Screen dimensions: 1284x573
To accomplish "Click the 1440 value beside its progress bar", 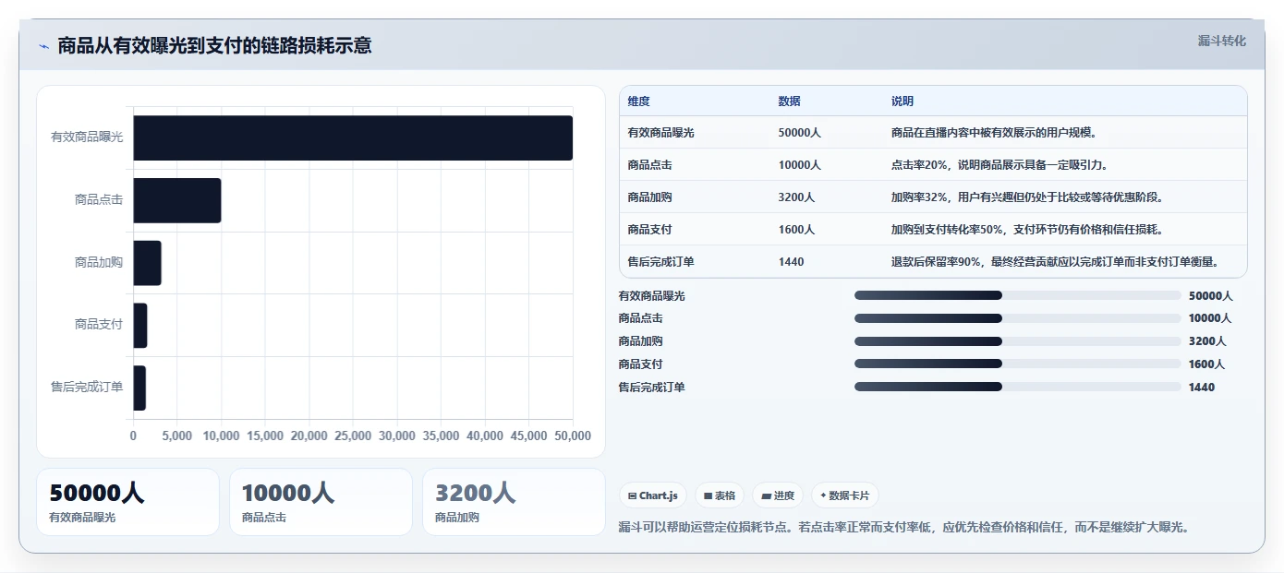I will click(x=1202, y=388).
